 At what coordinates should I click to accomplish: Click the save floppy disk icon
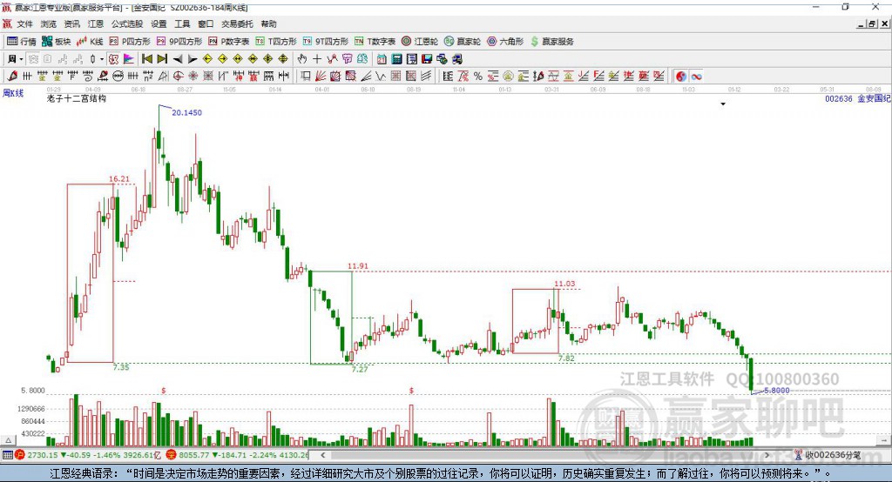[x=427, y=59]
